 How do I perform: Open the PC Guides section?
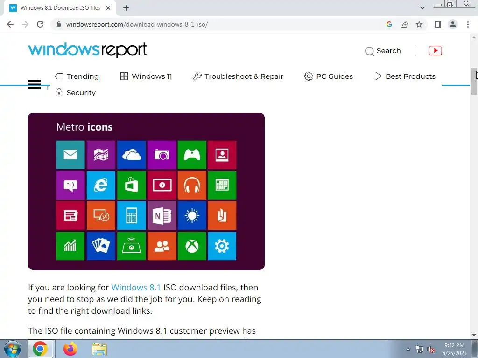(328, 76)
